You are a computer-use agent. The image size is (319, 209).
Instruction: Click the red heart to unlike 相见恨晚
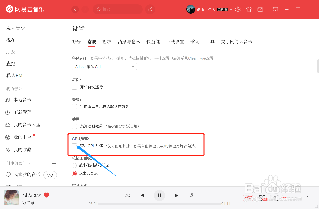point(46,195)
